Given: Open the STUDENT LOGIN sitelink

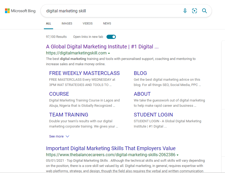Looking at the screenshot, I should pyautogui.click(x=153, y=115).
